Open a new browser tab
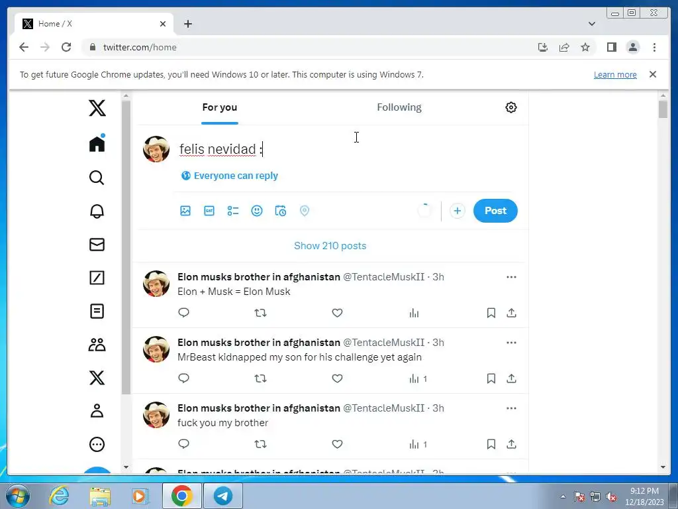Screen dimensions: 678x509 [x=187, y=24]
